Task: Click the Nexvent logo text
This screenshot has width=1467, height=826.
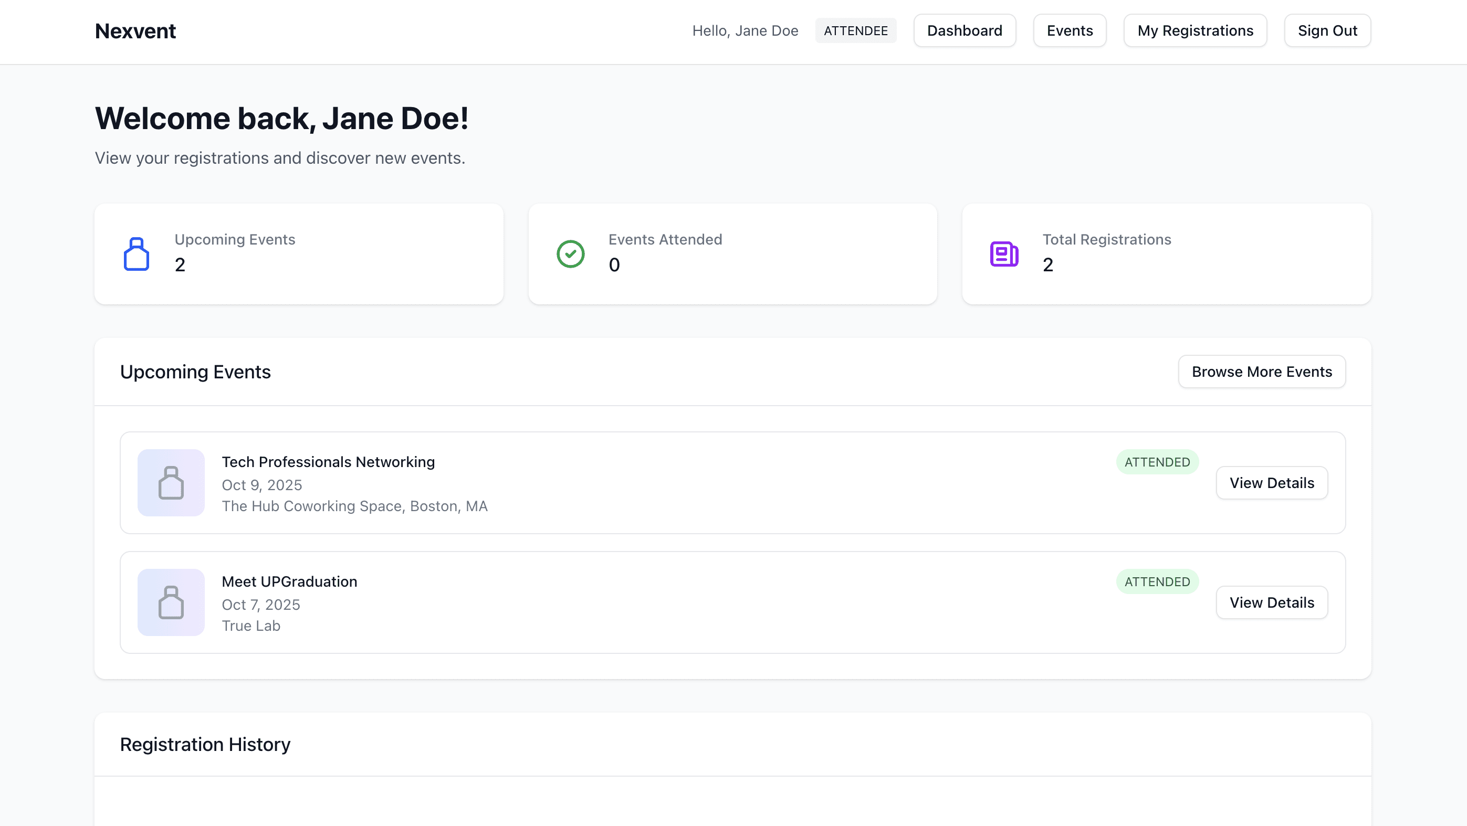Action: coord(135,31)
